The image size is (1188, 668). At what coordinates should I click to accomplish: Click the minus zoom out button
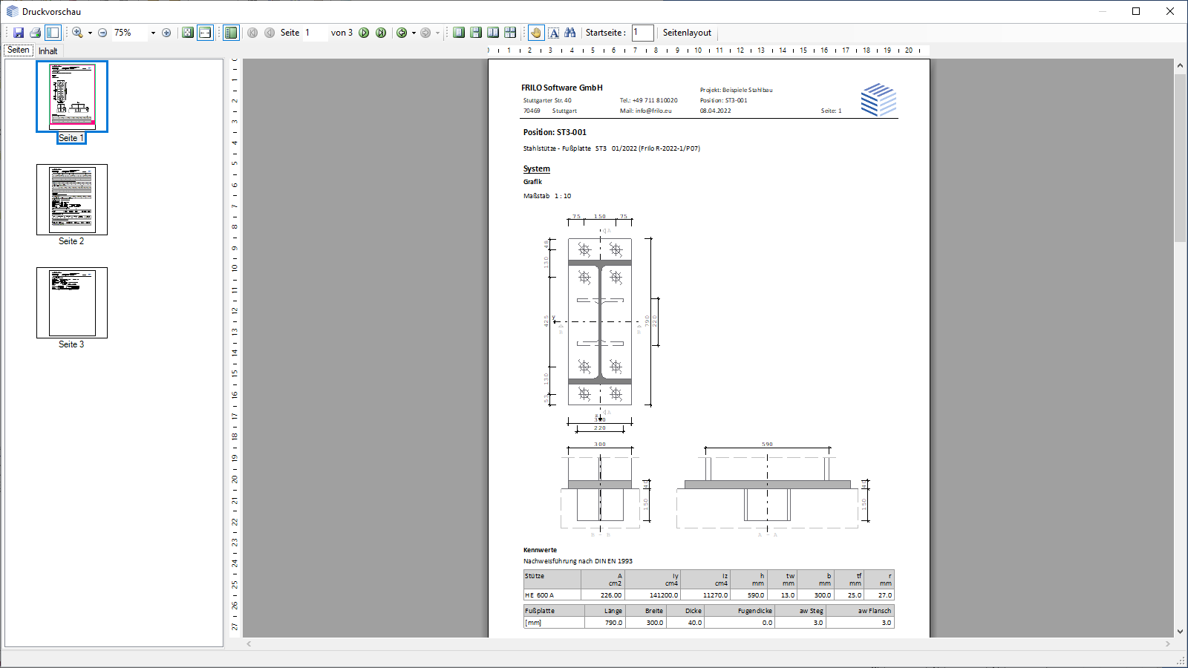[102, 33]
